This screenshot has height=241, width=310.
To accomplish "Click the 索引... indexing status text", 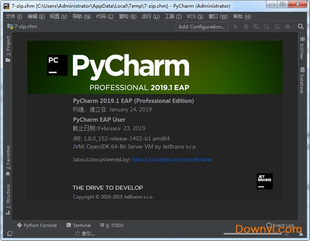I will click(x=88, y=234).
